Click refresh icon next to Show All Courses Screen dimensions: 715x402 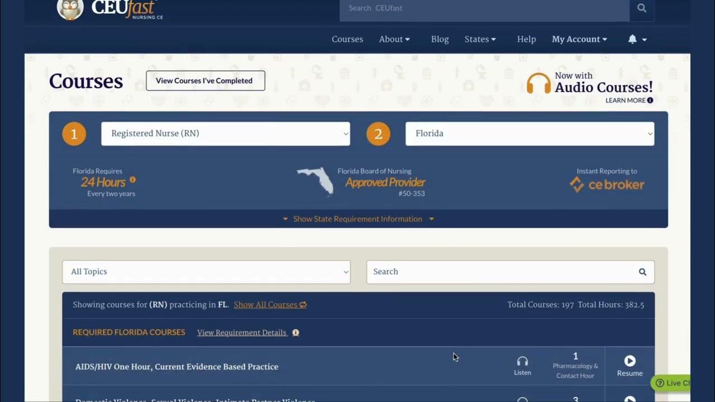point(303,305)
